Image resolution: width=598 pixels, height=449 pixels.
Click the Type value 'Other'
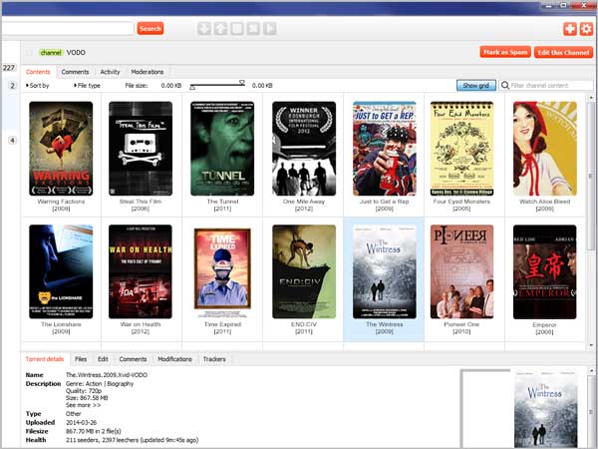pos(73,414)
